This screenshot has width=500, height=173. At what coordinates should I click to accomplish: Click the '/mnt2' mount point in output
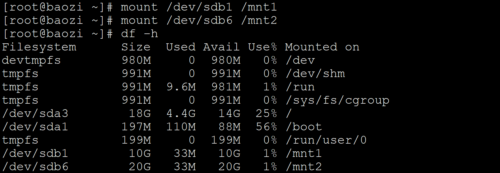[x=304, y=167]
